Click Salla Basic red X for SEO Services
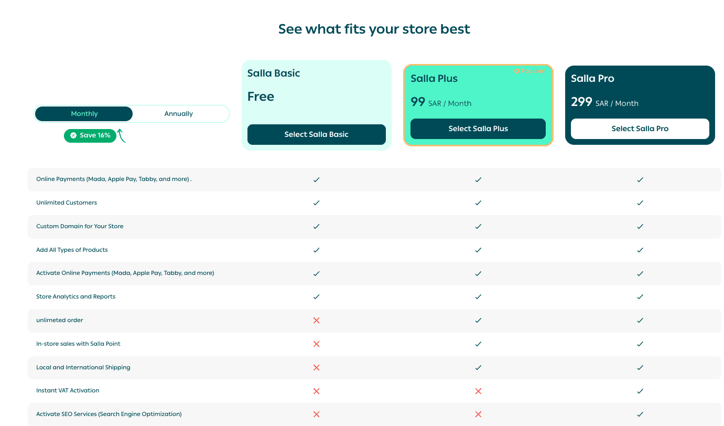This screenshot has width=724, height=426. (316, 414)
